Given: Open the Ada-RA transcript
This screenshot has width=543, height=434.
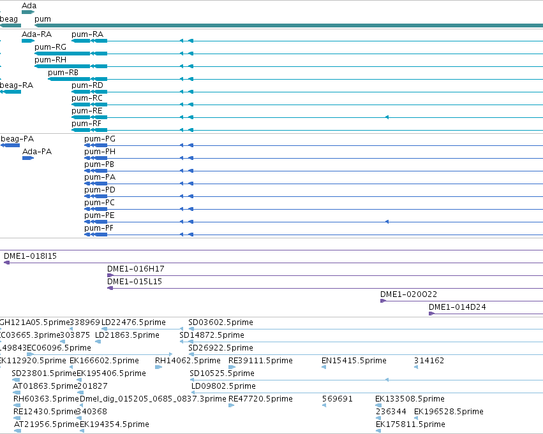Looking at the screenshot, I should click(28, 41).
